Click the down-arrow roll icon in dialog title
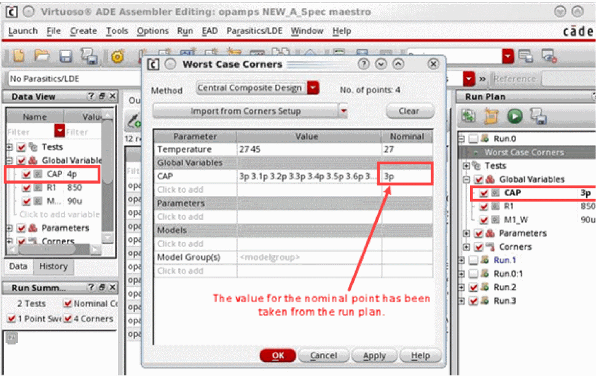This screenshot has width=596, height=376. click(380, 64)
